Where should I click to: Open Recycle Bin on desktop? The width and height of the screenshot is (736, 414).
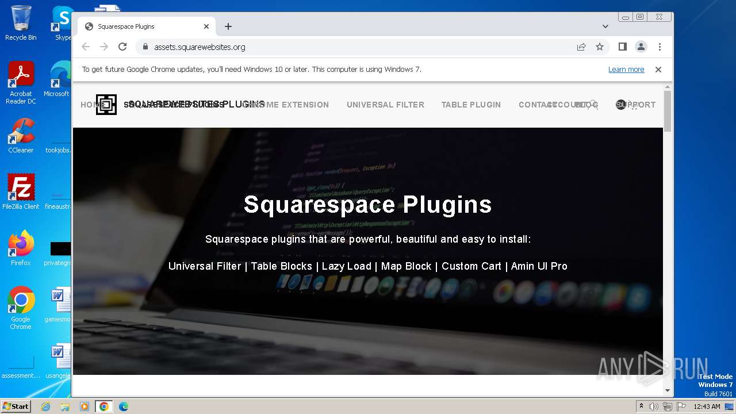[x=21, y=23]
